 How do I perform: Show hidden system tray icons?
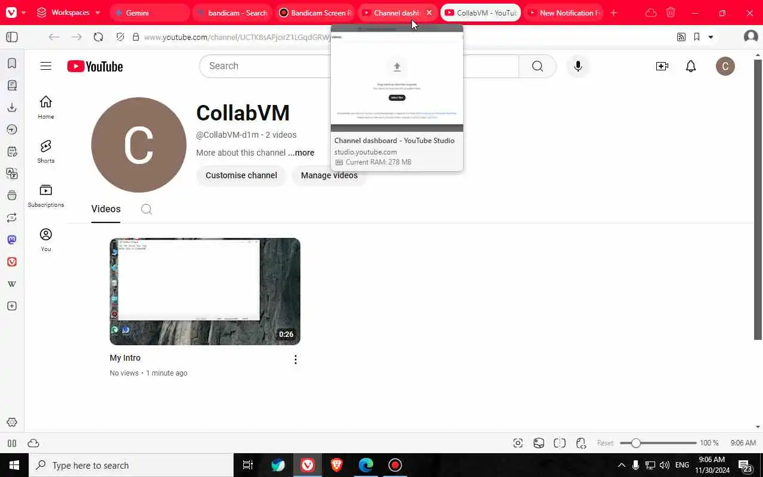[x=621, y=465]
